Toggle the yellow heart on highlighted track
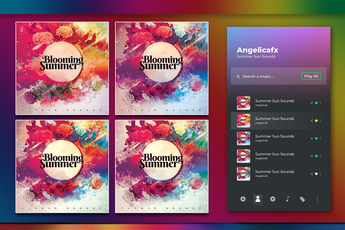Viewport: 345px width, 230px height. [316, 121]
